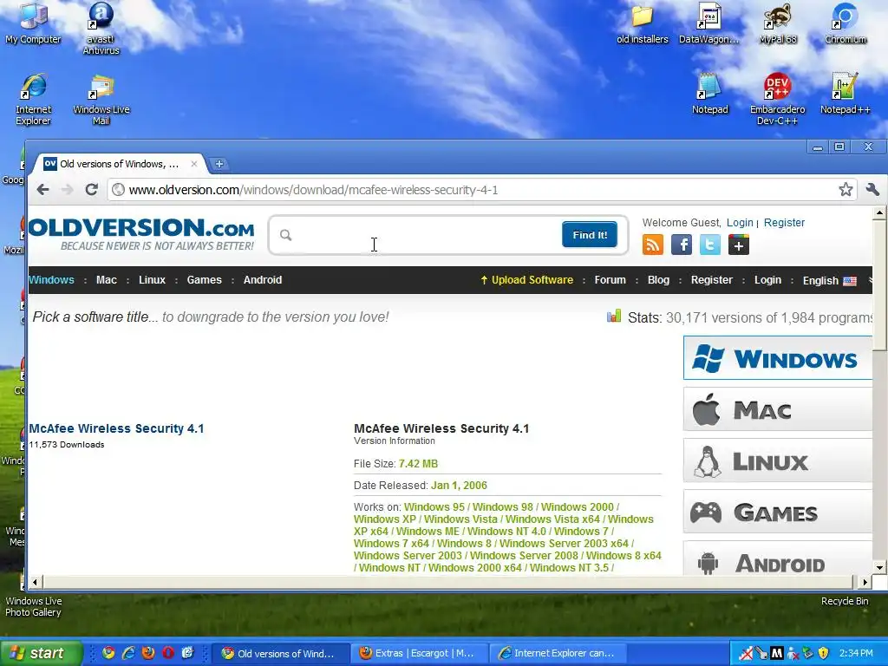Click Login in the black nav bar

tap(767, 280)
